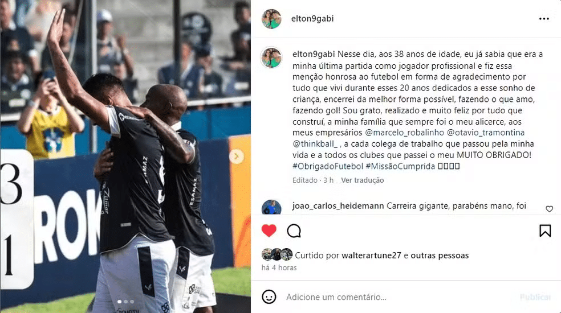Save post with bookmark icon

545,230
